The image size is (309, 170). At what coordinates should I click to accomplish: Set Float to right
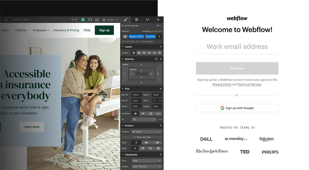coord(157,142)
